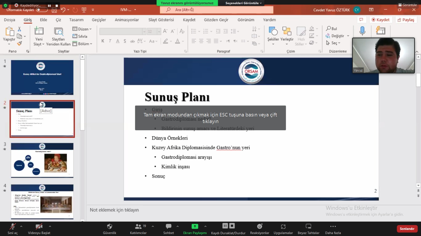Click the Şekiller shapes icon
421x236 pixels.
[273, 31]
